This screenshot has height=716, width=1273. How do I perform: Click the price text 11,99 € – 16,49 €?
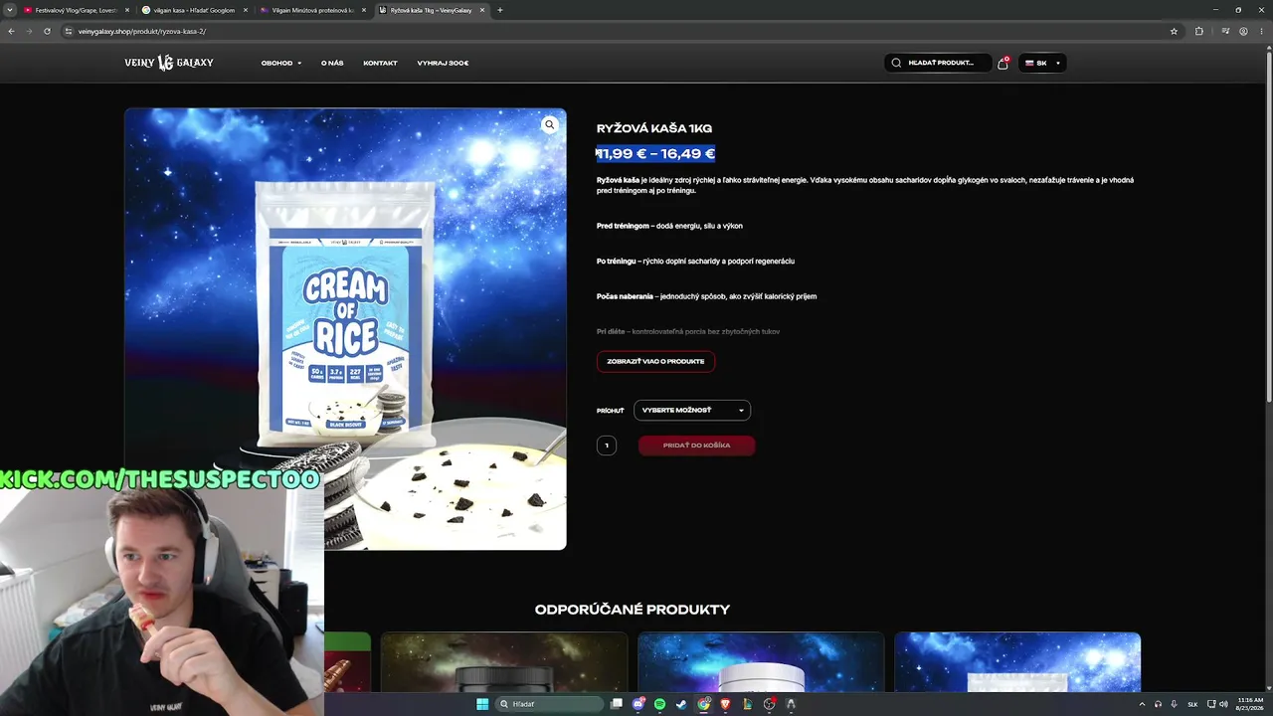[x=655, y=153]
